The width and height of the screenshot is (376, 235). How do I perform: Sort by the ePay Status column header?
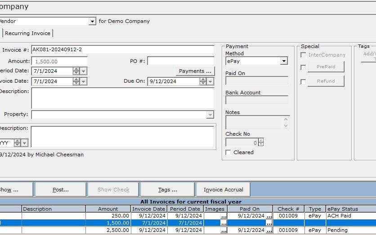(342, 209)
